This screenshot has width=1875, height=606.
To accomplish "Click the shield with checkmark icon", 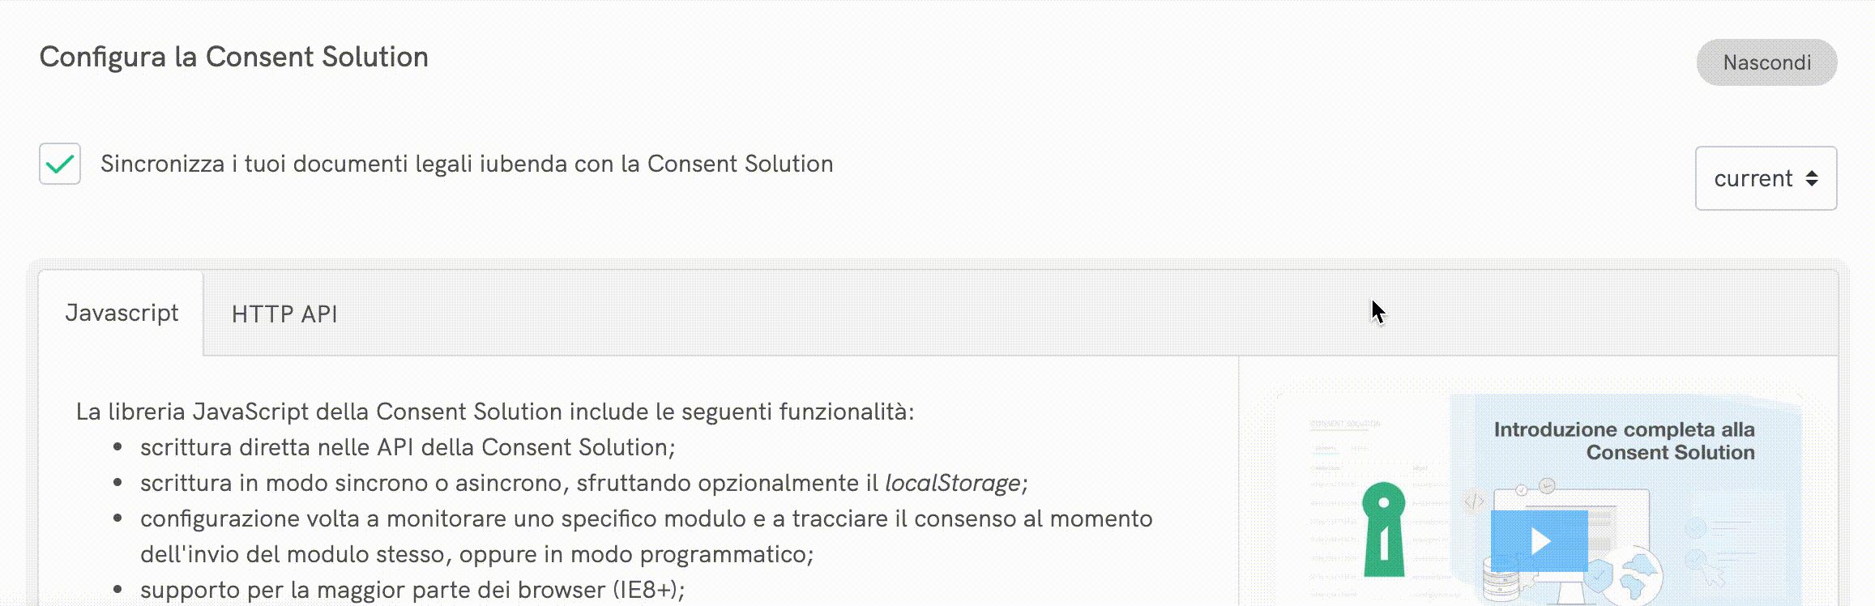I will point(1598,577).
